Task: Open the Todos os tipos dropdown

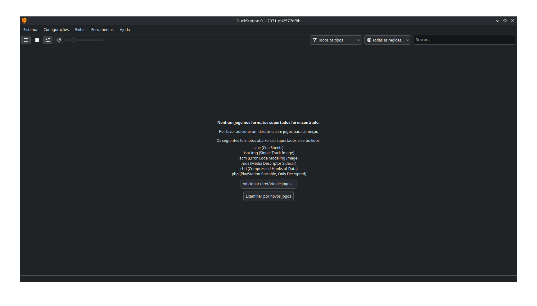Action: tap(336, 40)
